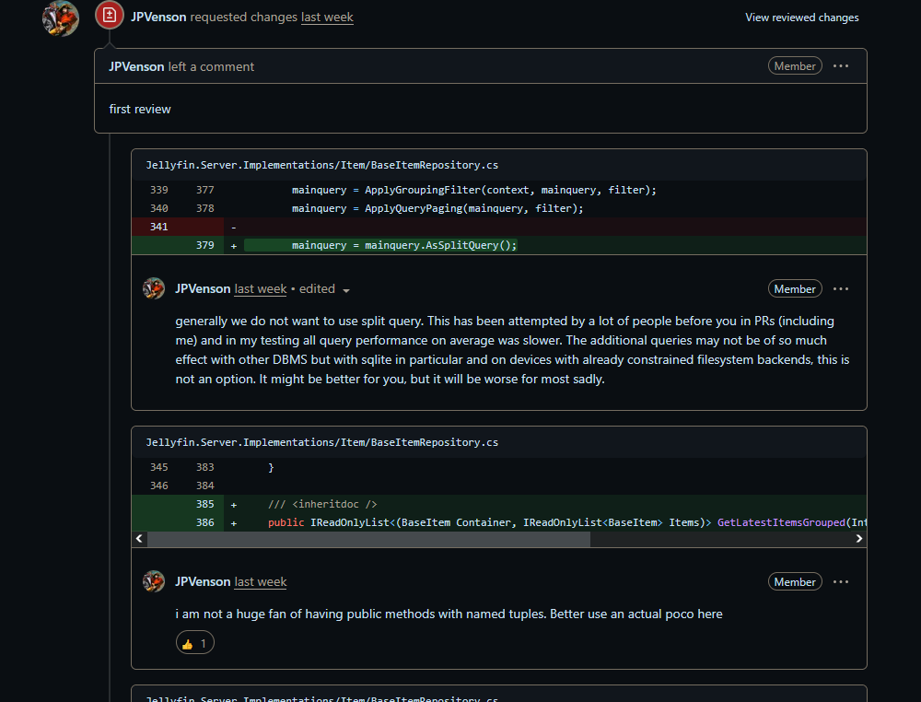
Task: Click JPVenson avatar on split query comment
Action: (x=154, y=288)
